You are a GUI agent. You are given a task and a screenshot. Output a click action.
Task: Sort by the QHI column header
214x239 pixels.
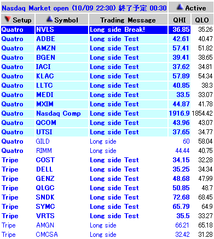tap(180, 20)
